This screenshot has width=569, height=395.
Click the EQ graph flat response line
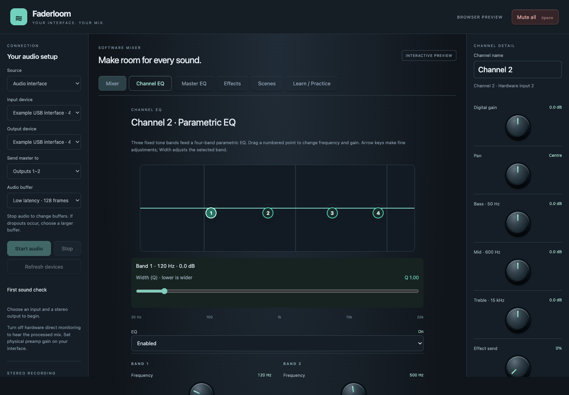[277, 208]
